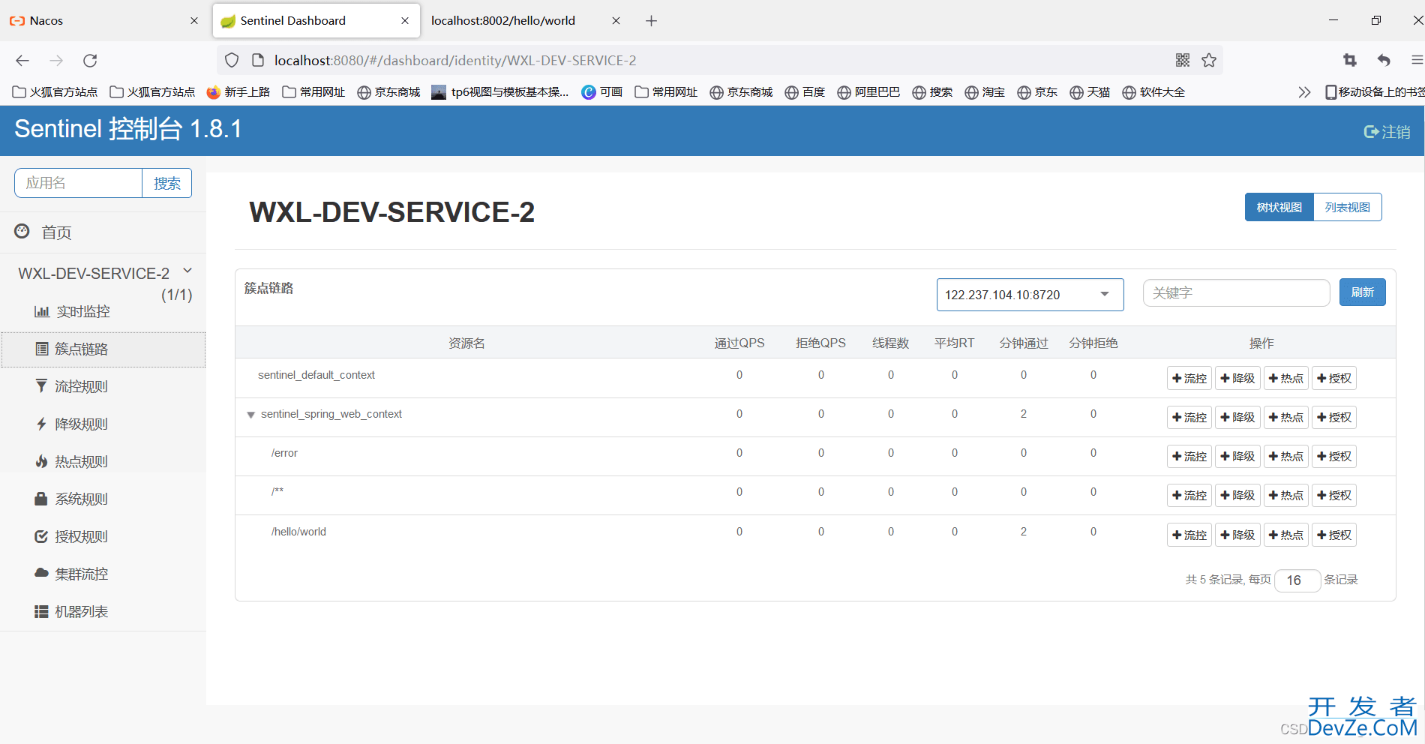Close the localhost:8002/hello/world tab
This screenshot has height=744, width=1425.
[x=616, y=21]
